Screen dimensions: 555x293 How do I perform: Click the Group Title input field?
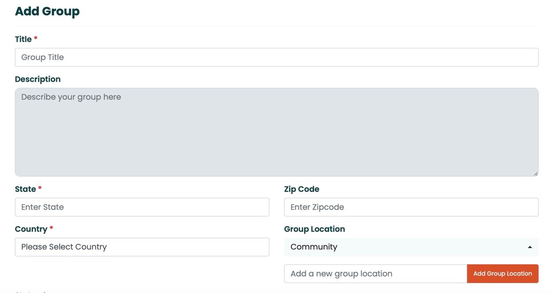click(x=276, y=57)
